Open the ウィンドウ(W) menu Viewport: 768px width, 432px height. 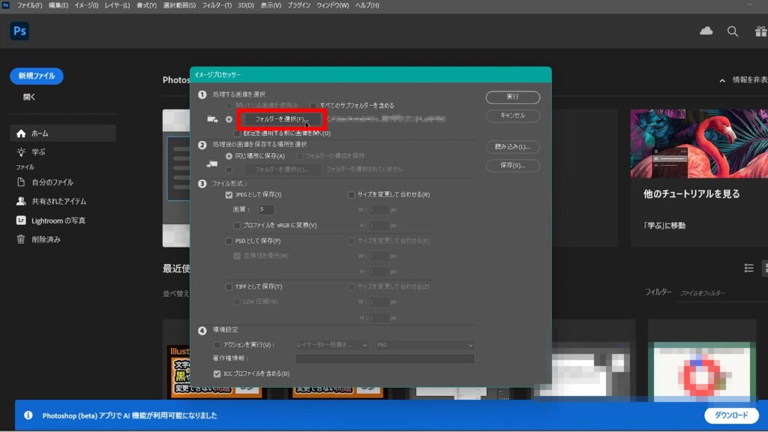coord(332,5)
